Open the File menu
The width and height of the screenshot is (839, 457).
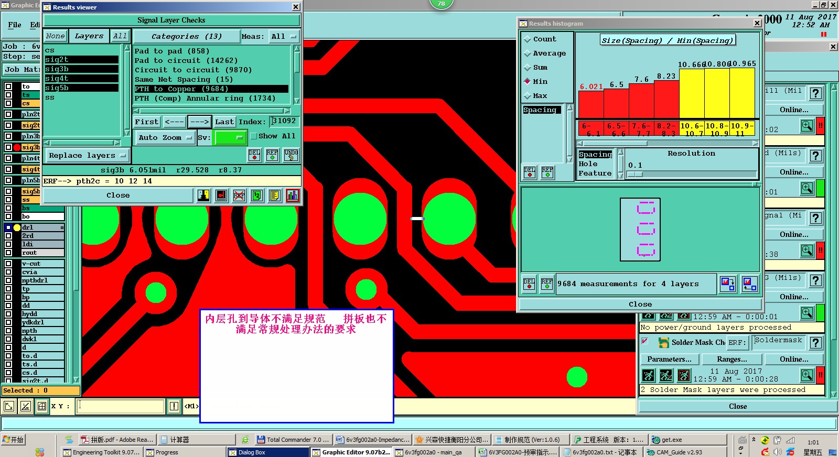pyautogui.click(x=15, y=25)
